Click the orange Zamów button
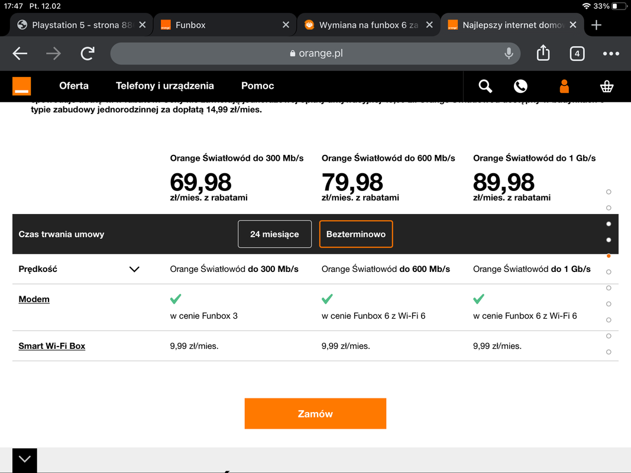The height and width of the screenshot is (473, 631). pos(315,413)
